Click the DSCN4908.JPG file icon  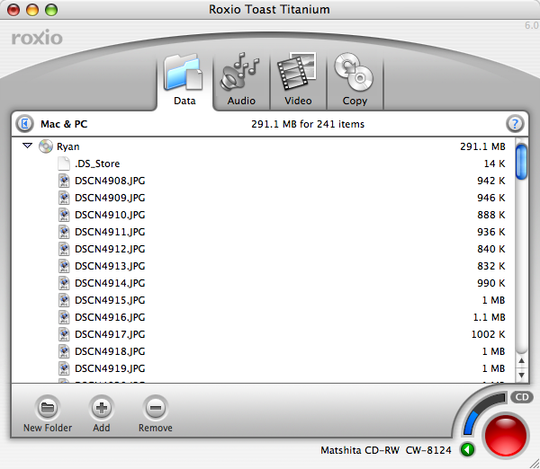64,181
